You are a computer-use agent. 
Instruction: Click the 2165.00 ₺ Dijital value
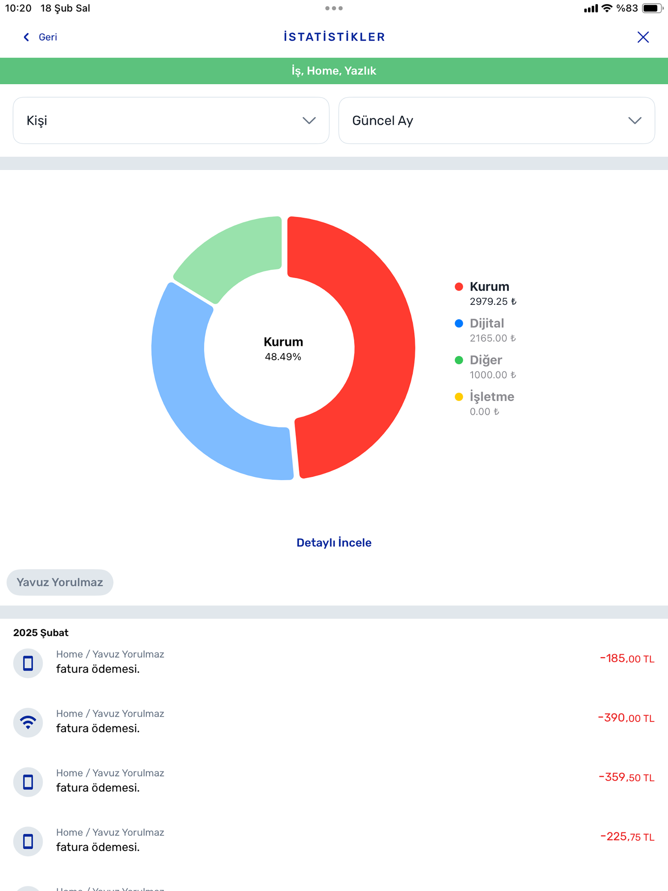pyautogui.click(x=493, y=338)
